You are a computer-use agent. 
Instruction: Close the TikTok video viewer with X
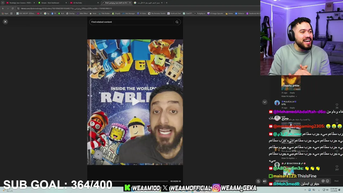click(x=5, y=22)
